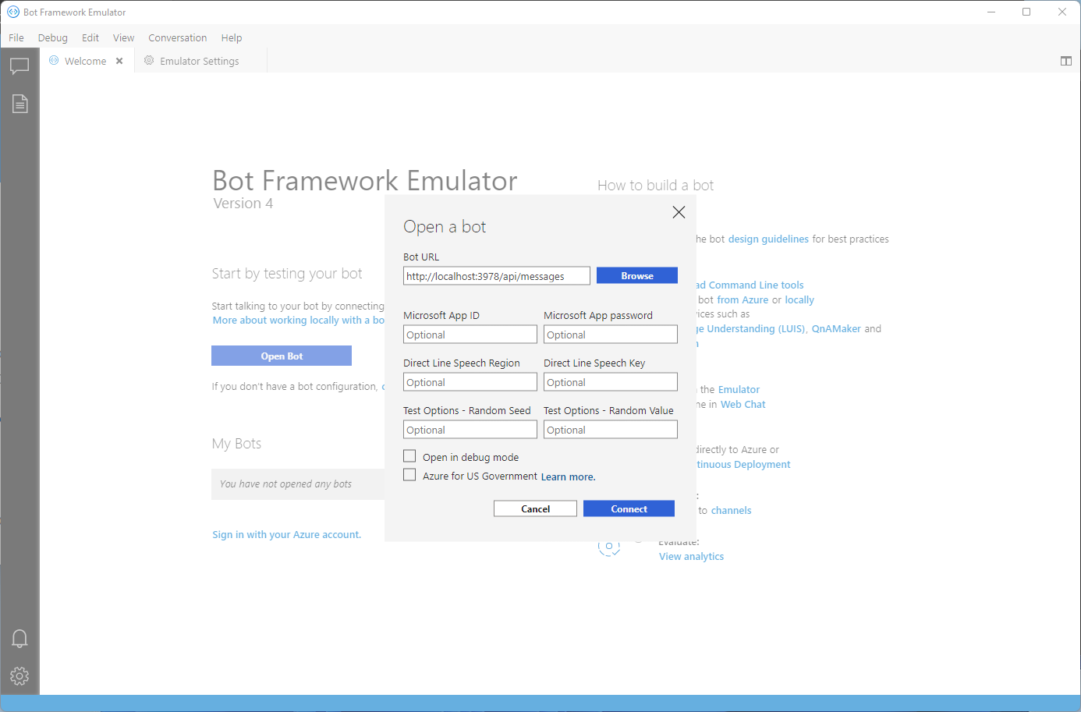Click the 'Start by testing your bot' heading
This screenshot has width=1081, height=712.
click(x=287, y=274)
